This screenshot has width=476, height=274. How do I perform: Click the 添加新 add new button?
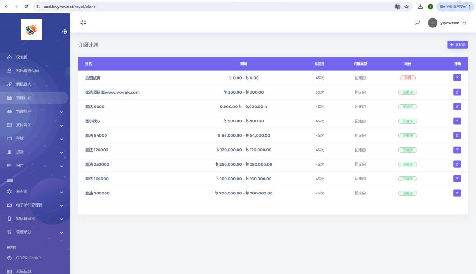point(457,45)
